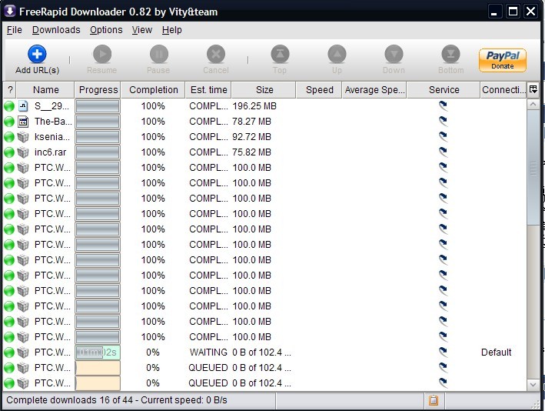Screen dimensions: 545x411
Task: Click the 92.72 MB size cell
Action: click(x=251, y=137)
